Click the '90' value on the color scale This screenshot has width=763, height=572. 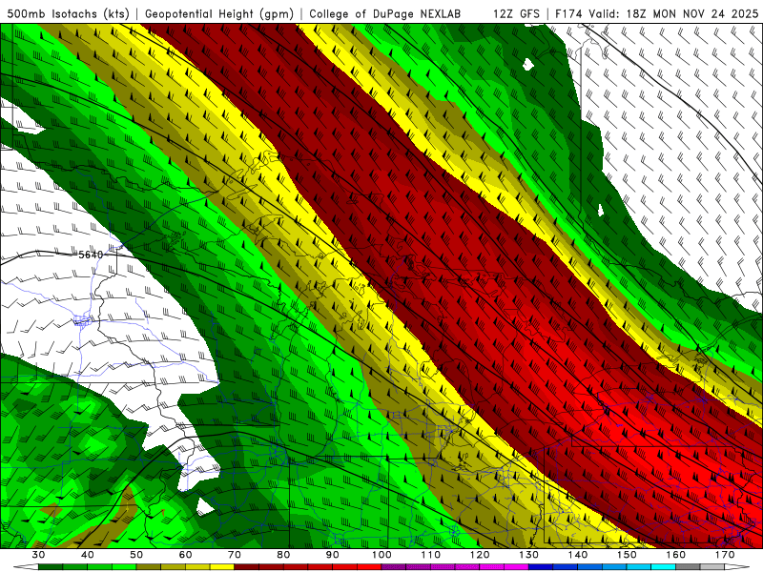[333, 555]
